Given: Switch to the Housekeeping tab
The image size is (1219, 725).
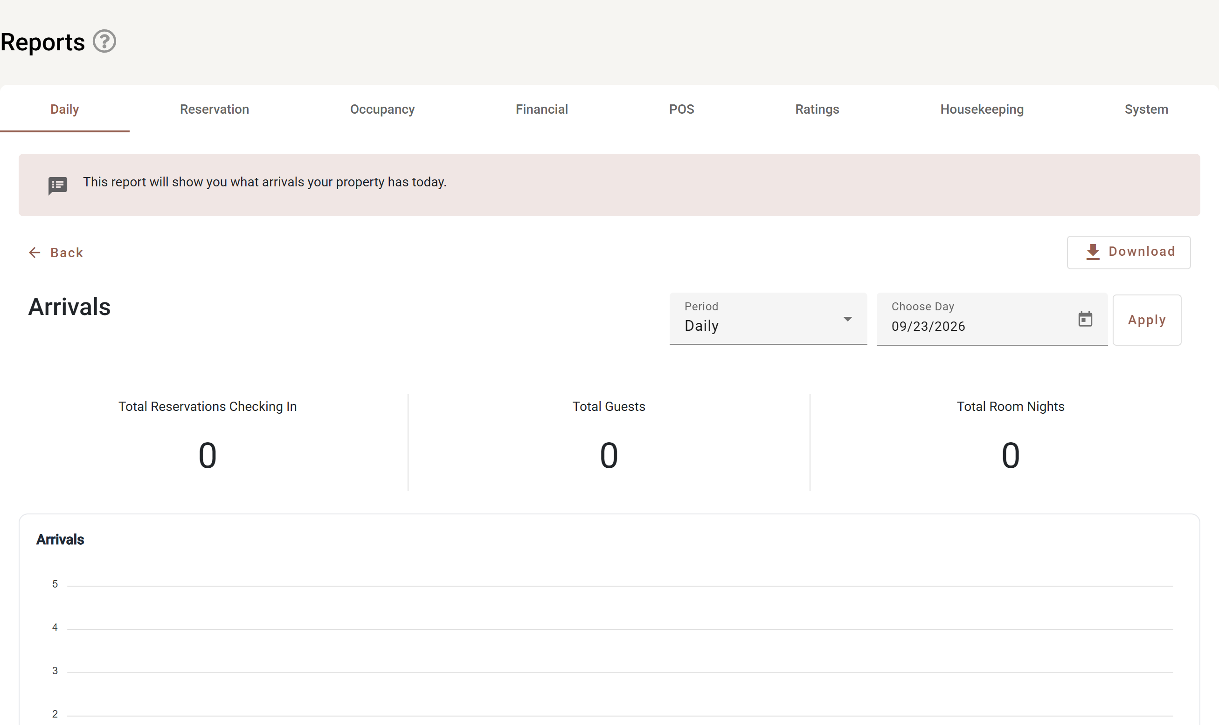Looking at the screenshot, I should [982, 109].
